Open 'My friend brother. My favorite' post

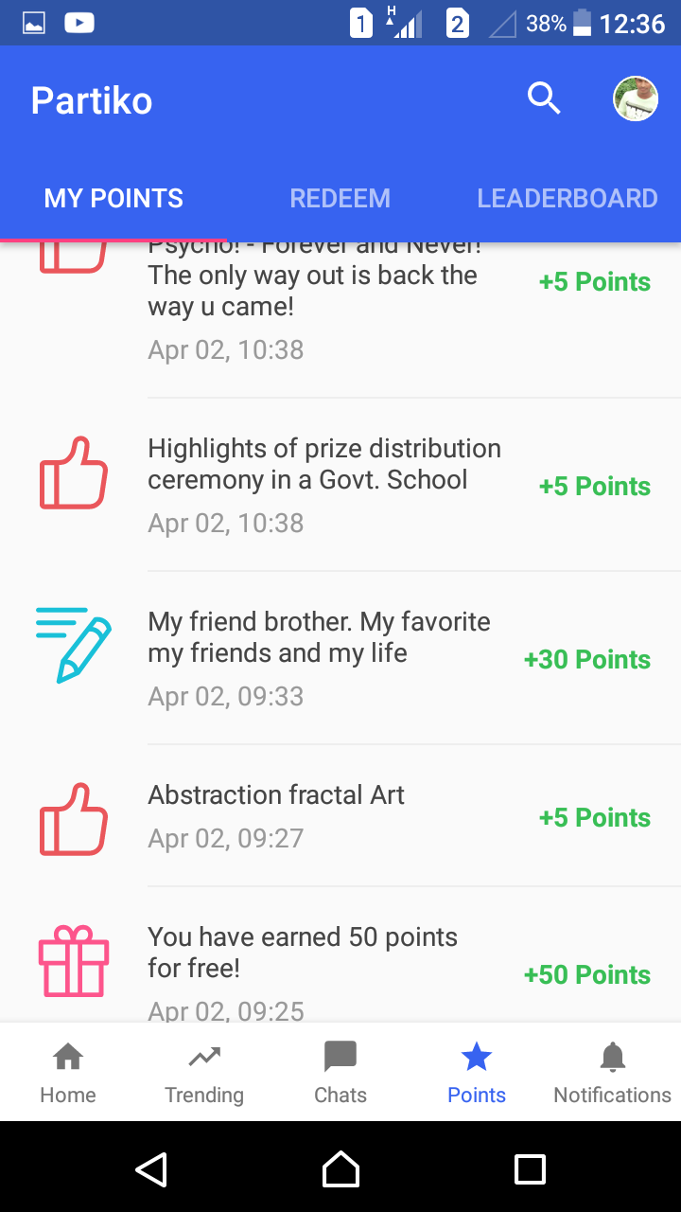coord(319,637)
